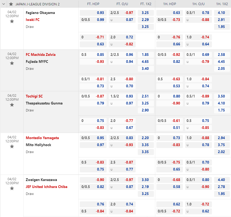Star the Tochigi SC vs Thespakusatsu Gunma match
The width and height of the screenshot is (231, 217).
12,105
